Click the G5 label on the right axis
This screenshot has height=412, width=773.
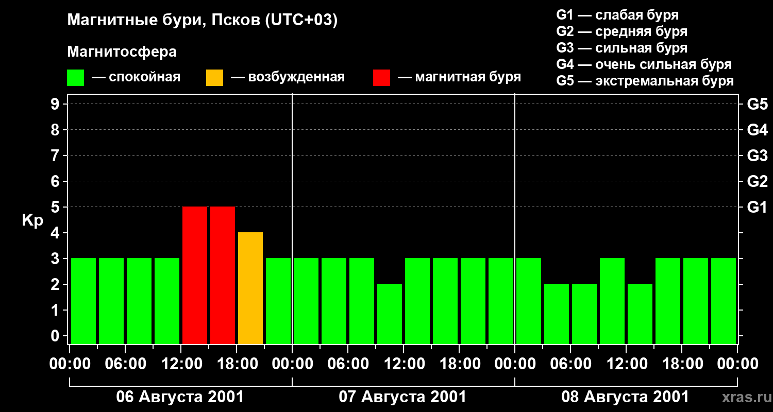pyautogui.click(x=757, y=105)
